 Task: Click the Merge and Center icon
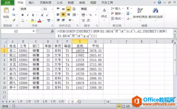click(x=74, y=15)
